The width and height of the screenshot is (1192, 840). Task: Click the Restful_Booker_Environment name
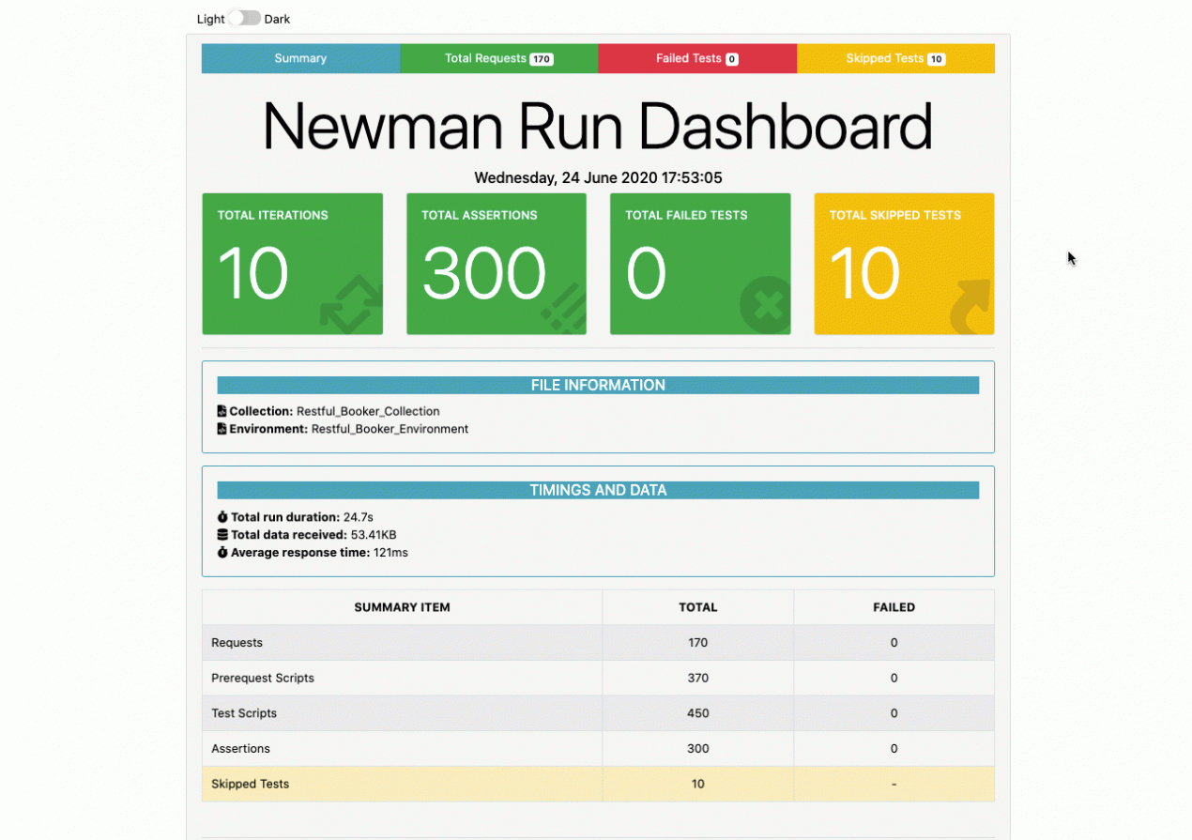(x=390, y=429)
